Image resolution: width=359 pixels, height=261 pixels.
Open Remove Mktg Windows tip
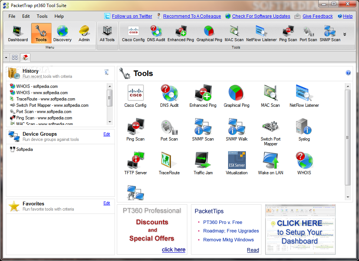coord(228,240)
